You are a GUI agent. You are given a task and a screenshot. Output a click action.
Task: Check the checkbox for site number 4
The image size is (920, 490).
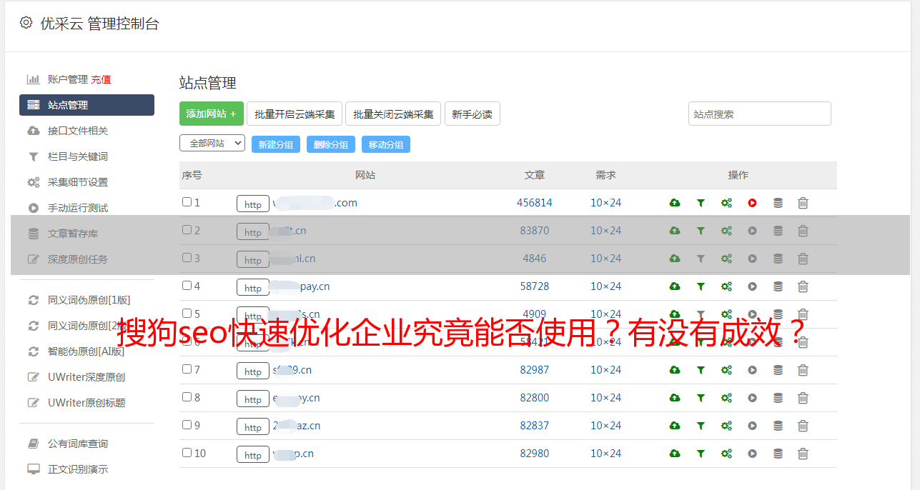coord(187,286)
